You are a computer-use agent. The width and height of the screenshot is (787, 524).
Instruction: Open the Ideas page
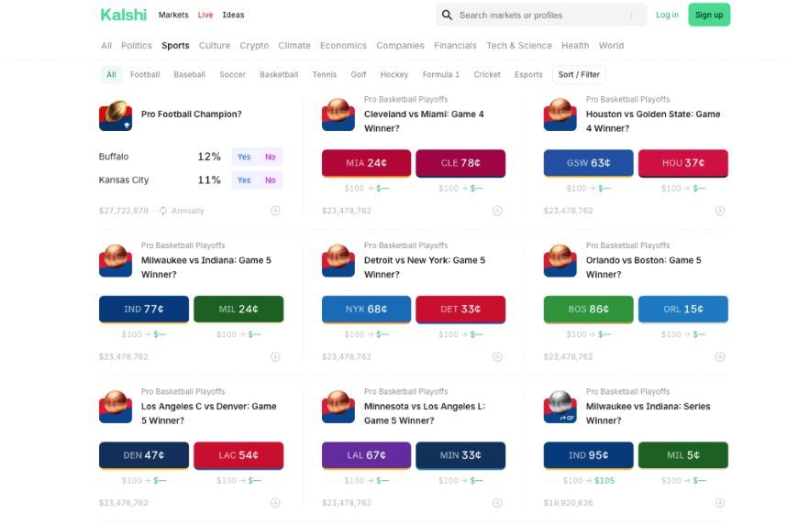pyautogui.click(x=233, y=15)
